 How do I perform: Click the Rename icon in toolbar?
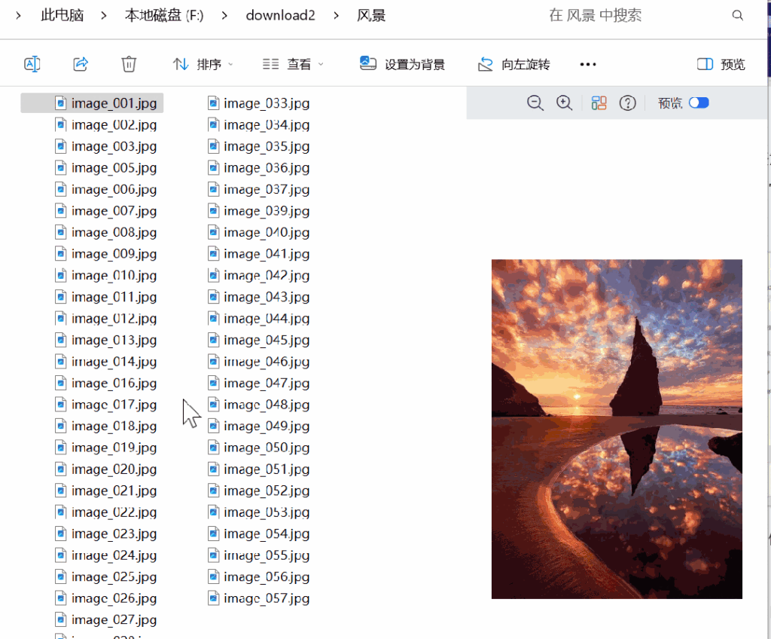pyautogui.click(x=32, y=64)
